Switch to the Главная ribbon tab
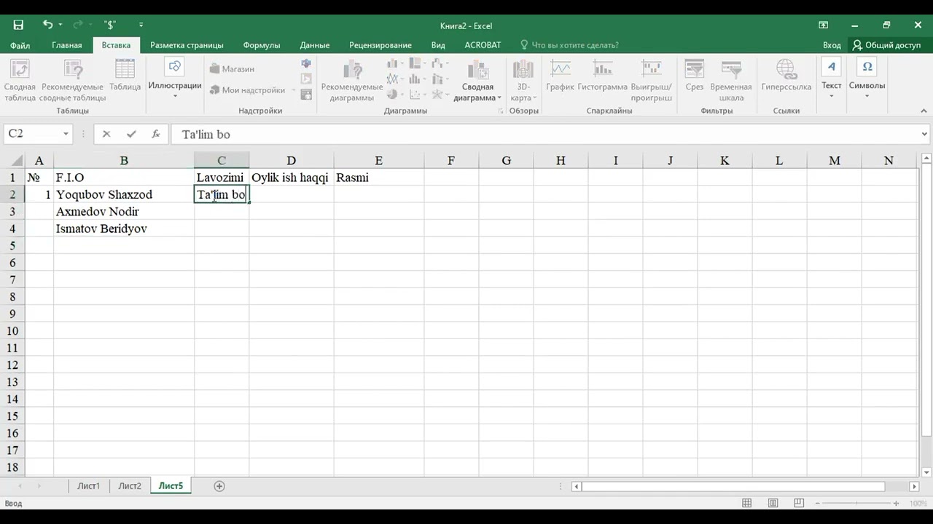 pyautogui.click(x=67, y=45)
